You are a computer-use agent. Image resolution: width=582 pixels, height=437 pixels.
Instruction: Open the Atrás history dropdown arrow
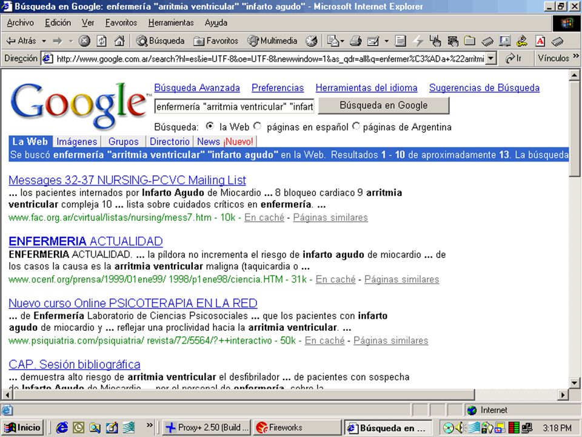[44, 41]
